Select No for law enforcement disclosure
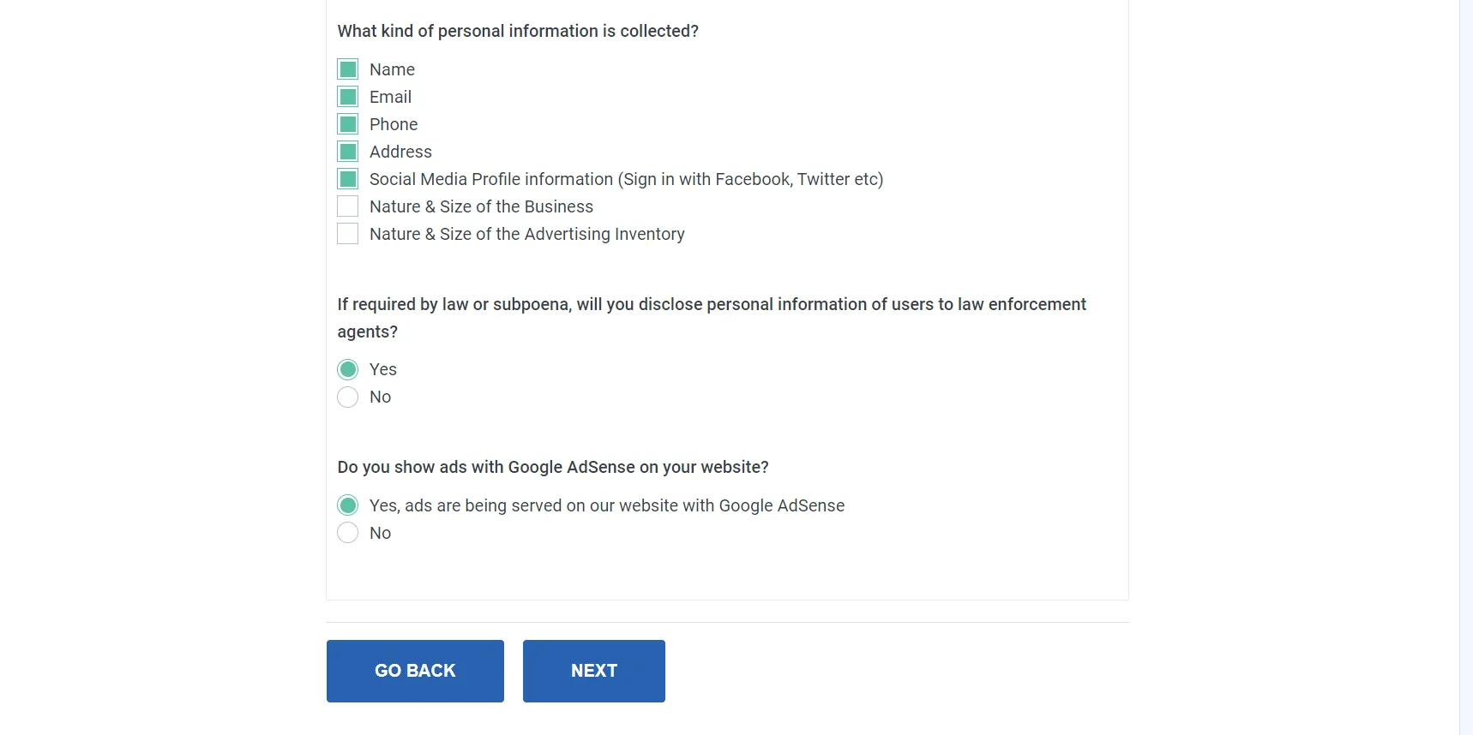The width and height of the screenshot is (1473, 735). coord(347,397)
